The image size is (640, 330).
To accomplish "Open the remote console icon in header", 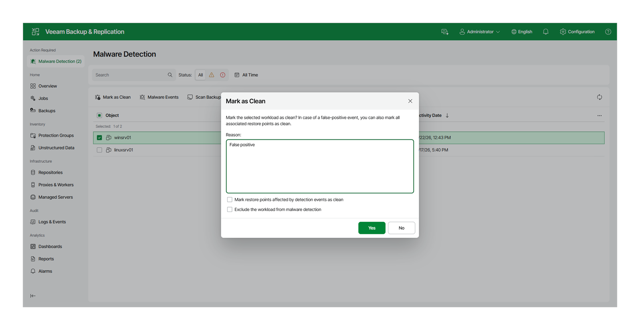I will click(445, 32).
